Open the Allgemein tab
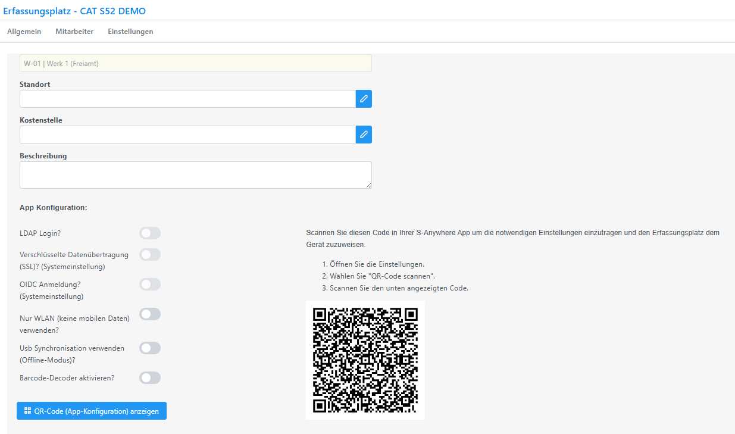Image resolution: width=735 pixels, height=434 pixels. [x=24, y=32]
